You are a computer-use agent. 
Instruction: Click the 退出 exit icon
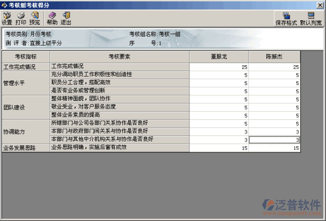[66, 18]
